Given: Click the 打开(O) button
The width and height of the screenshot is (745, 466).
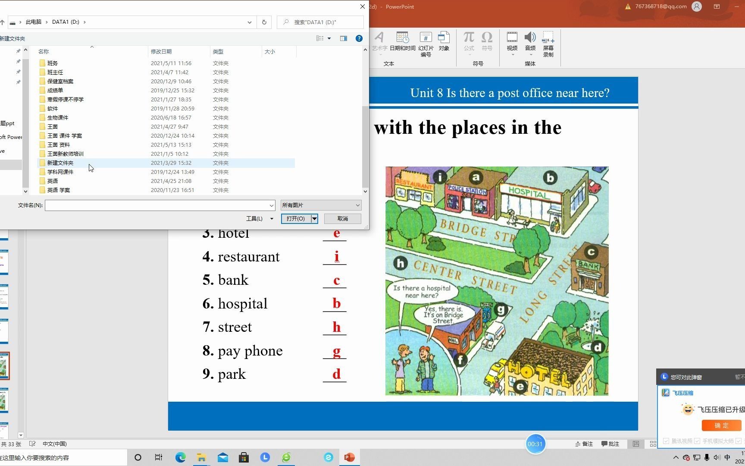Looking at the screenshot, I should coord(296,219).
